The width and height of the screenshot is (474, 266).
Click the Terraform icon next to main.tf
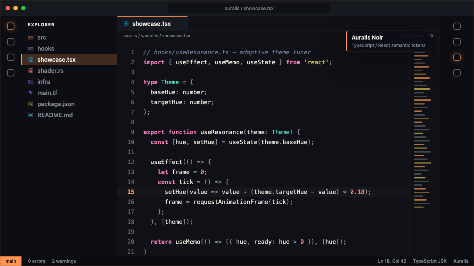[x=31, y=93]
